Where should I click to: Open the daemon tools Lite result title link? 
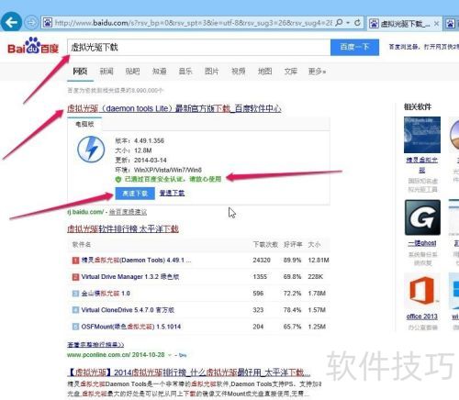click(174, 108)
